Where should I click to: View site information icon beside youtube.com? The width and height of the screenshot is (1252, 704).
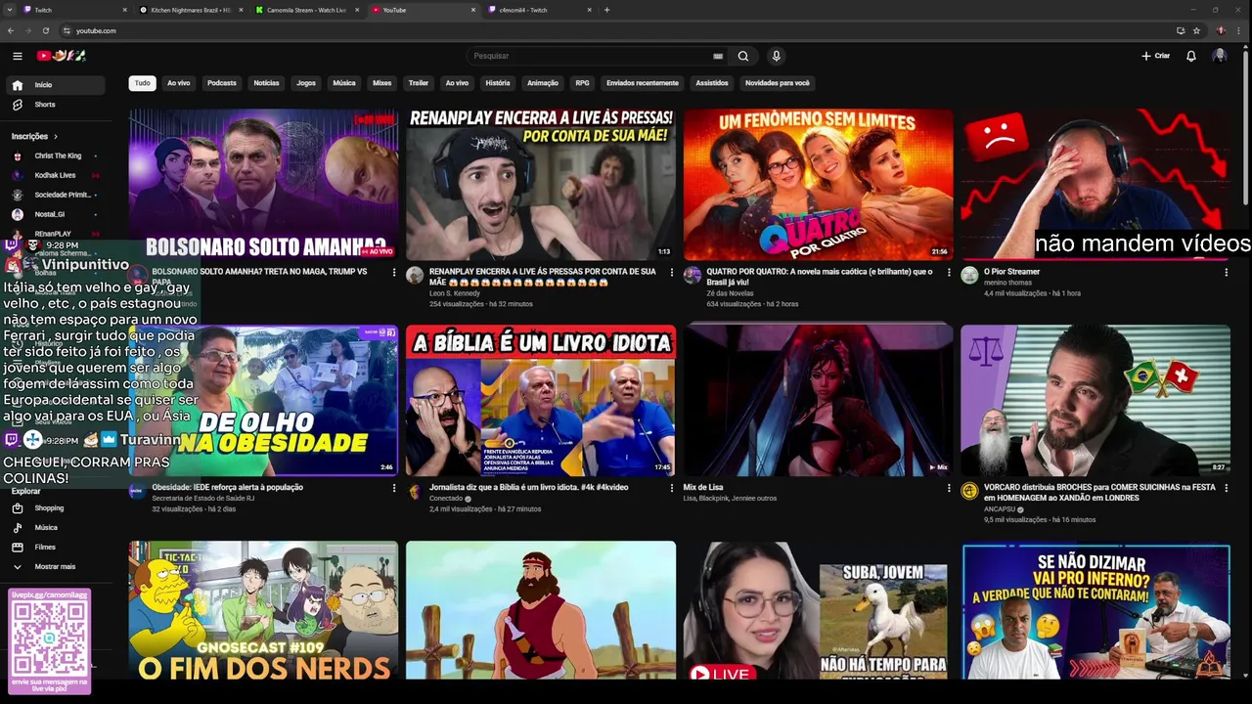click(67, 30)
